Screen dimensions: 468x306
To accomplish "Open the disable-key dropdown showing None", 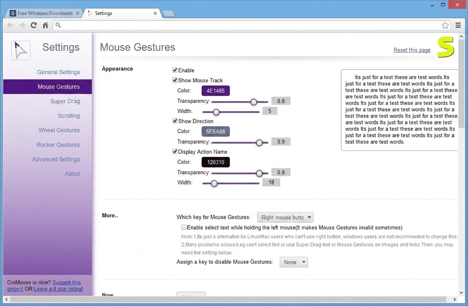I will tap(294, 262).
